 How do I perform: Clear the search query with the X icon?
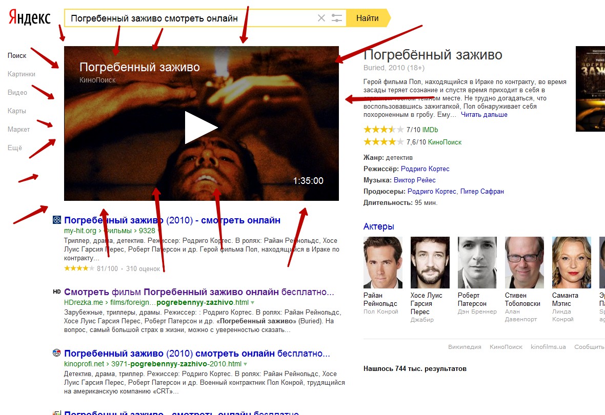pyautogui.click(x=321, y=18)
